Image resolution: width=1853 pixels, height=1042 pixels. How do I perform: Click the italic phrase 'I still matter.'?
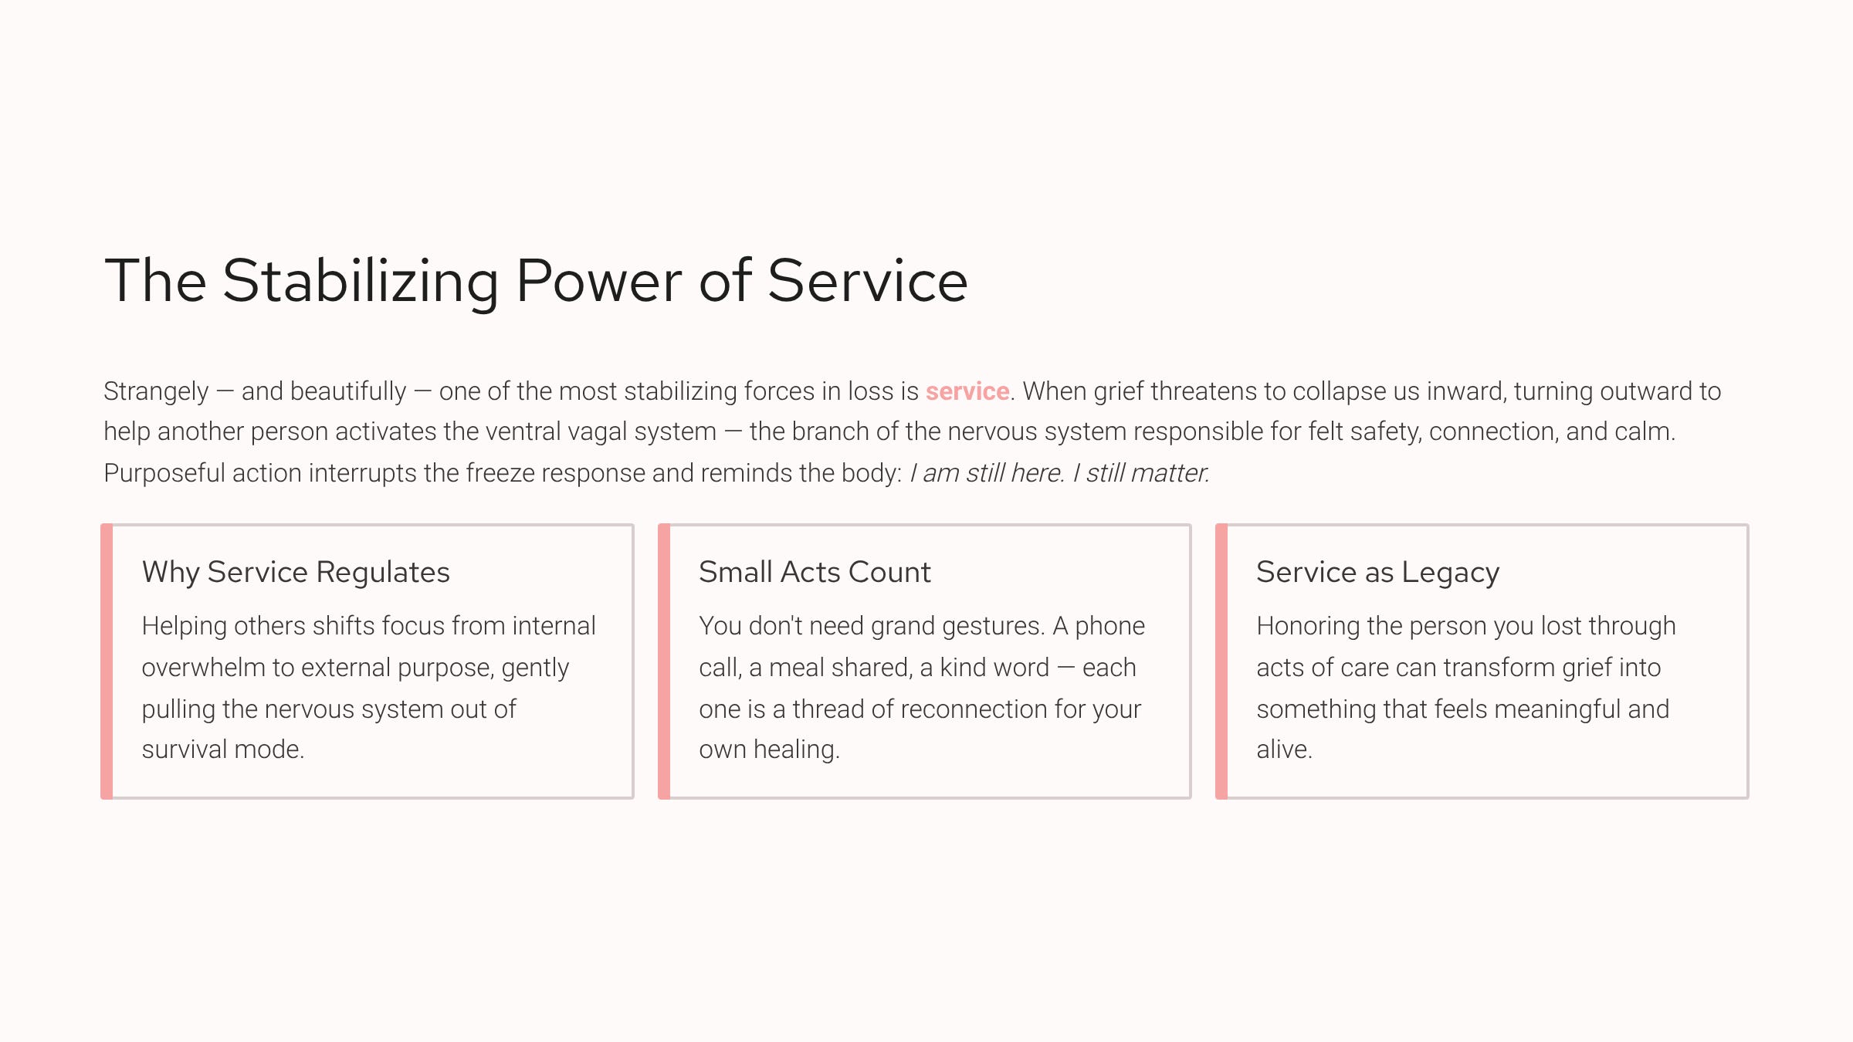click(x=1141, y=473)
